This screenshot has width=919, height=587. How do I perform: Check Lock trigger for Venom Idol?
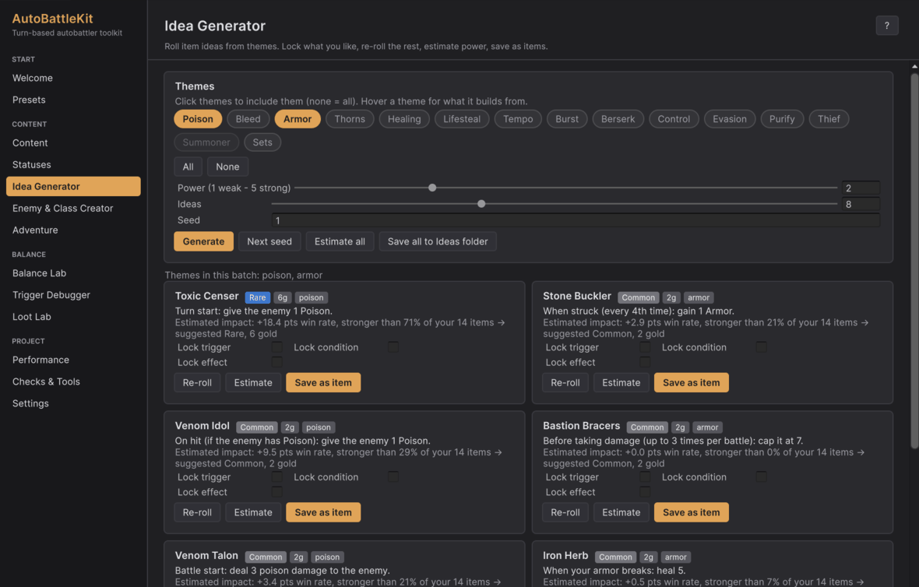point(276,477)
